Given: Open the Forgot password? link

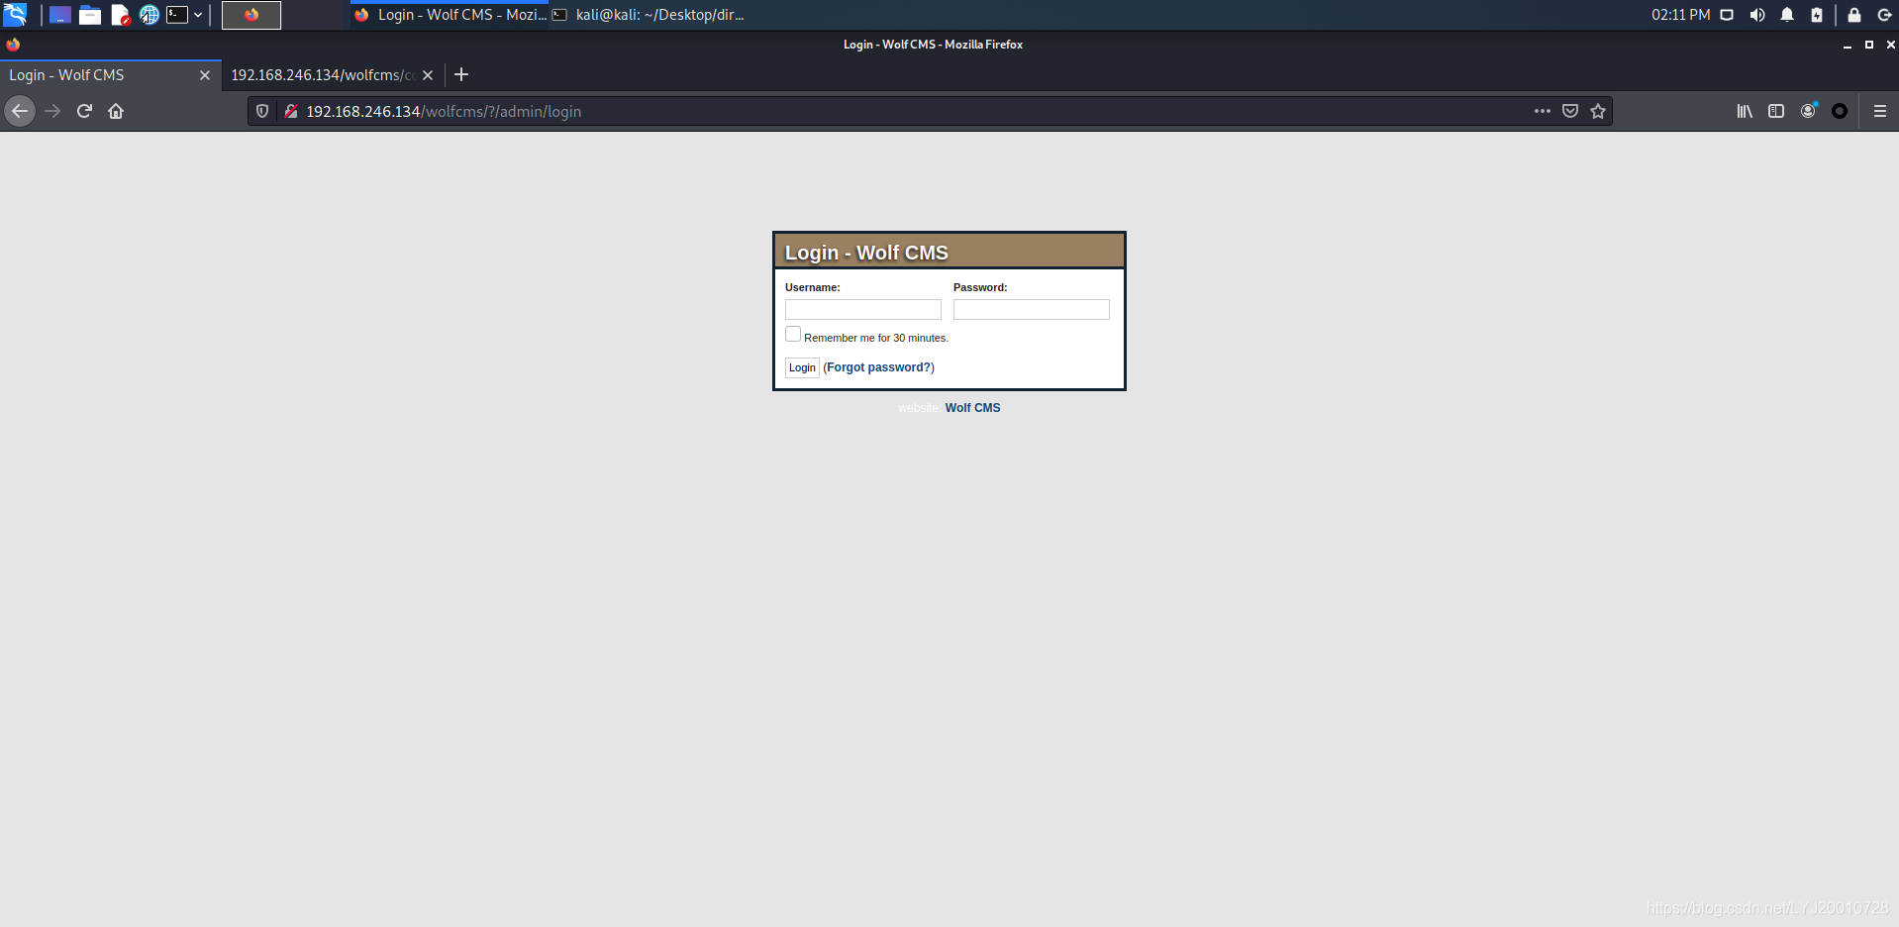Looking at the screenshot, I should tap(879, 367).
